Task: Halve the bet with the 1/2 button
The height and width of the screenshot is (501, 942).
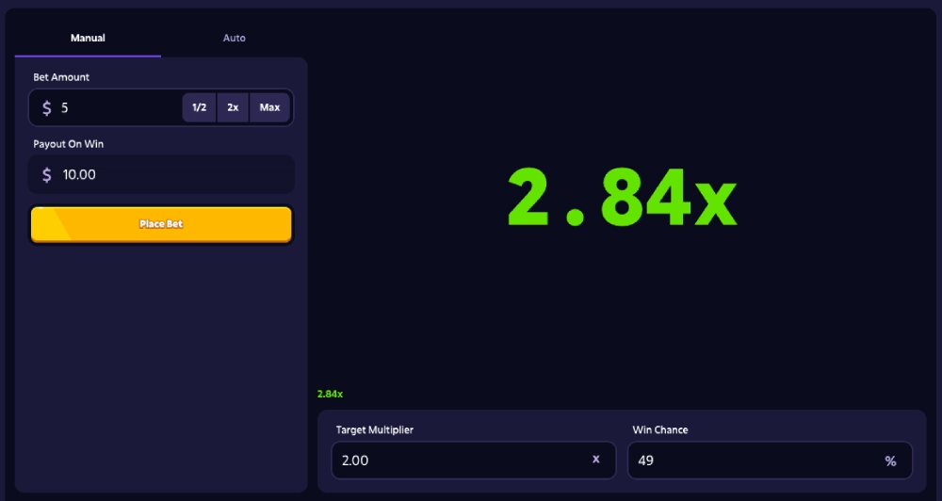Action: pos(199,107)
